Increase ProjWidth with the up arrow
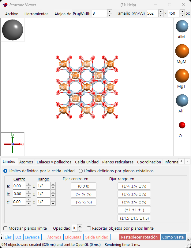 click(110, 11)
